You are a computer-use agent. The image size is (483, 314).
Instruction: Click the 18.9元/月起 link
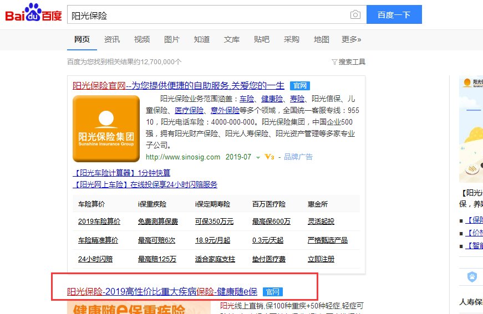pyautogui.click(x=212, y=240)
